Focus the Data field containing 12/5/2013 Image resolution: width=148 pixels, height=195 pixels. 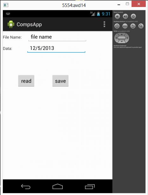(56, 48)
